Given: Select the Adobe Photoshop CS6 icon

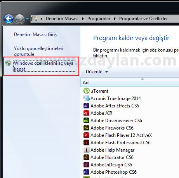Looking at the screenshot, I should (86, 172).
